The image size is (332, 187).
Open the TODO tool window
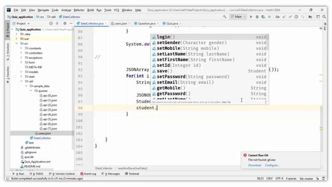click(x=36, y=173)
